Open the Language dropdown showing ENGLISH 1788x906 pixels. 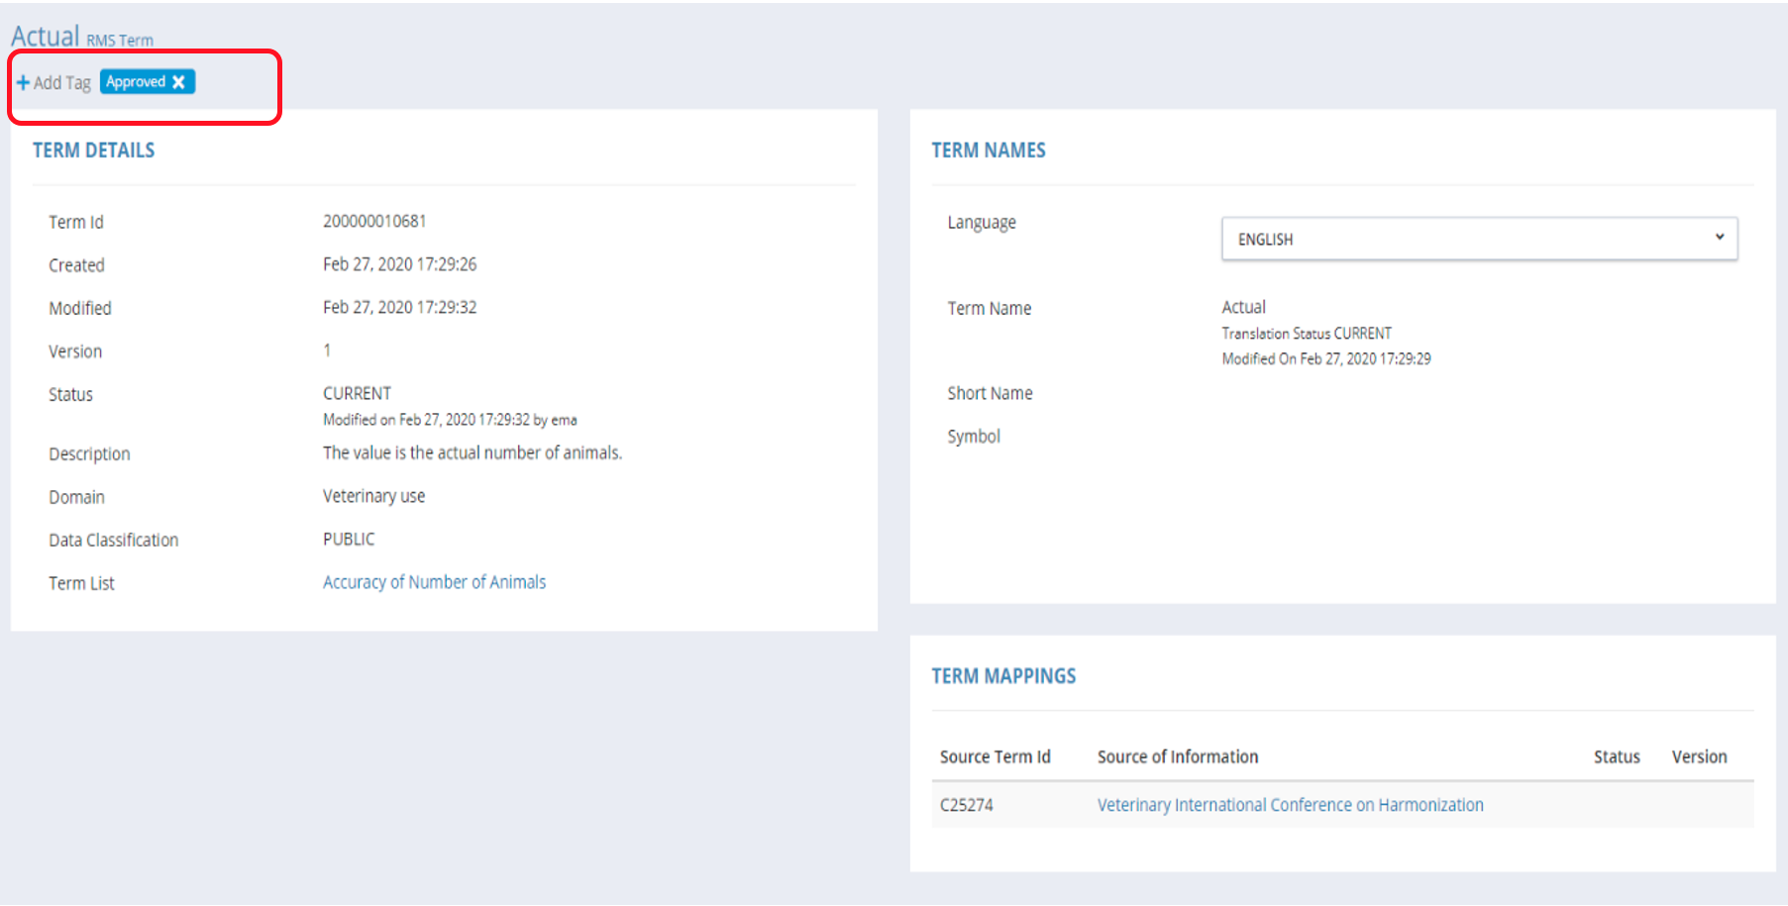[1478, 239]
